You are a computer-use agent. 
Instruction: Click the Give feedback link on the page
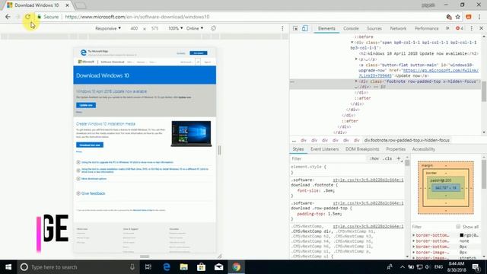(x=93, y=193)
